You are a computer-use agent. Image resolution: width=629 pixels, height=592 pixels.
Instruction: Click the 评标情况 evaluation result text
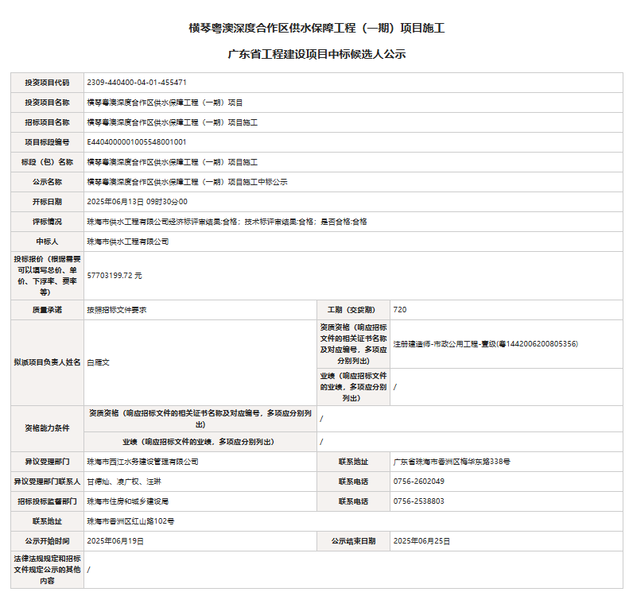(x=227, y=222)
